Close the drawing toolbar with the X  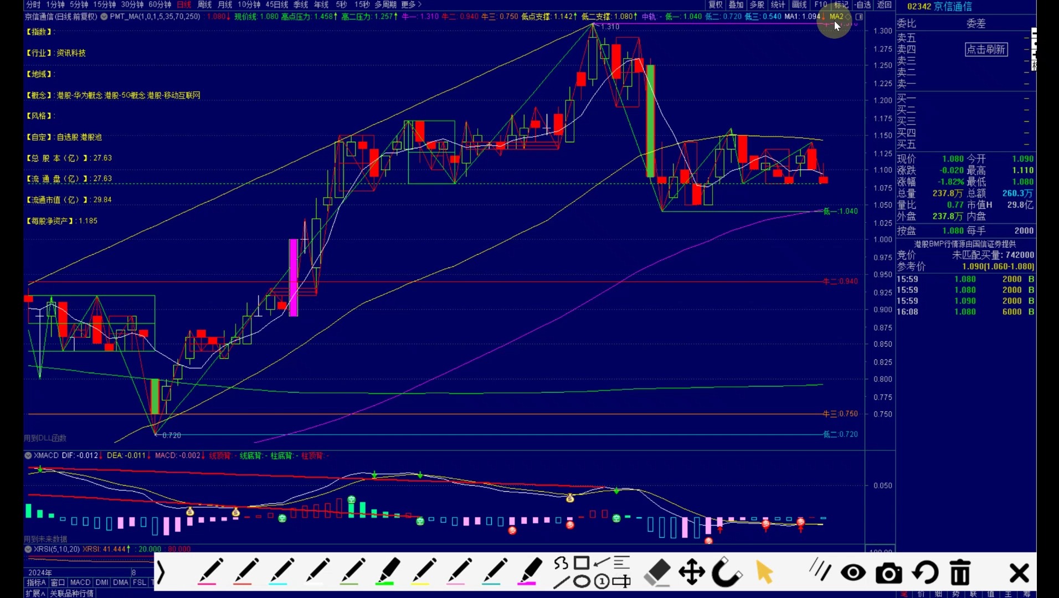[x=1019, y=573]
